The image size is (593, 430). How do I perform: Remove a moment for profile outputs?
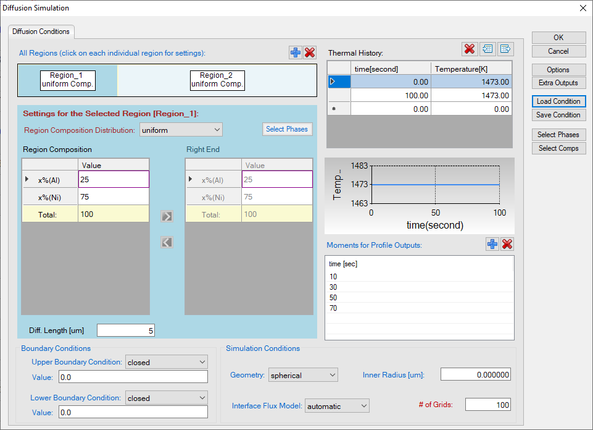pyautogui.click(x=507, y=245)
